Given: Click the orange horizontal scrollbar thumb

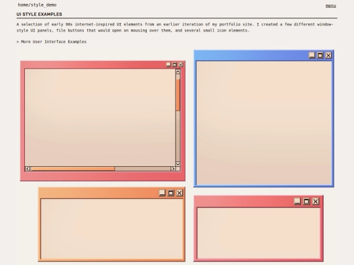Looking at the screenshot, I should click(x=73, y=169).
